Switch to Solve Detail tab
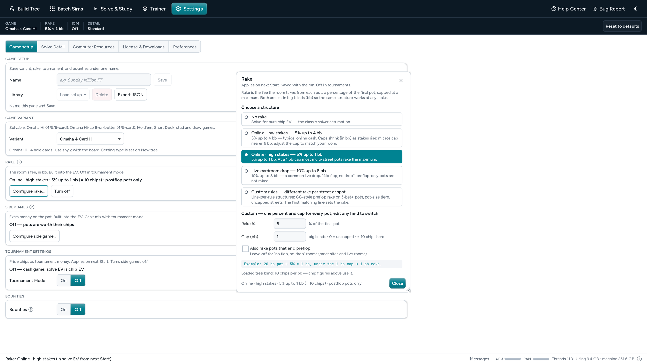Image resolution: width=647 pixels, height=364 pixels. click(53, 47)
